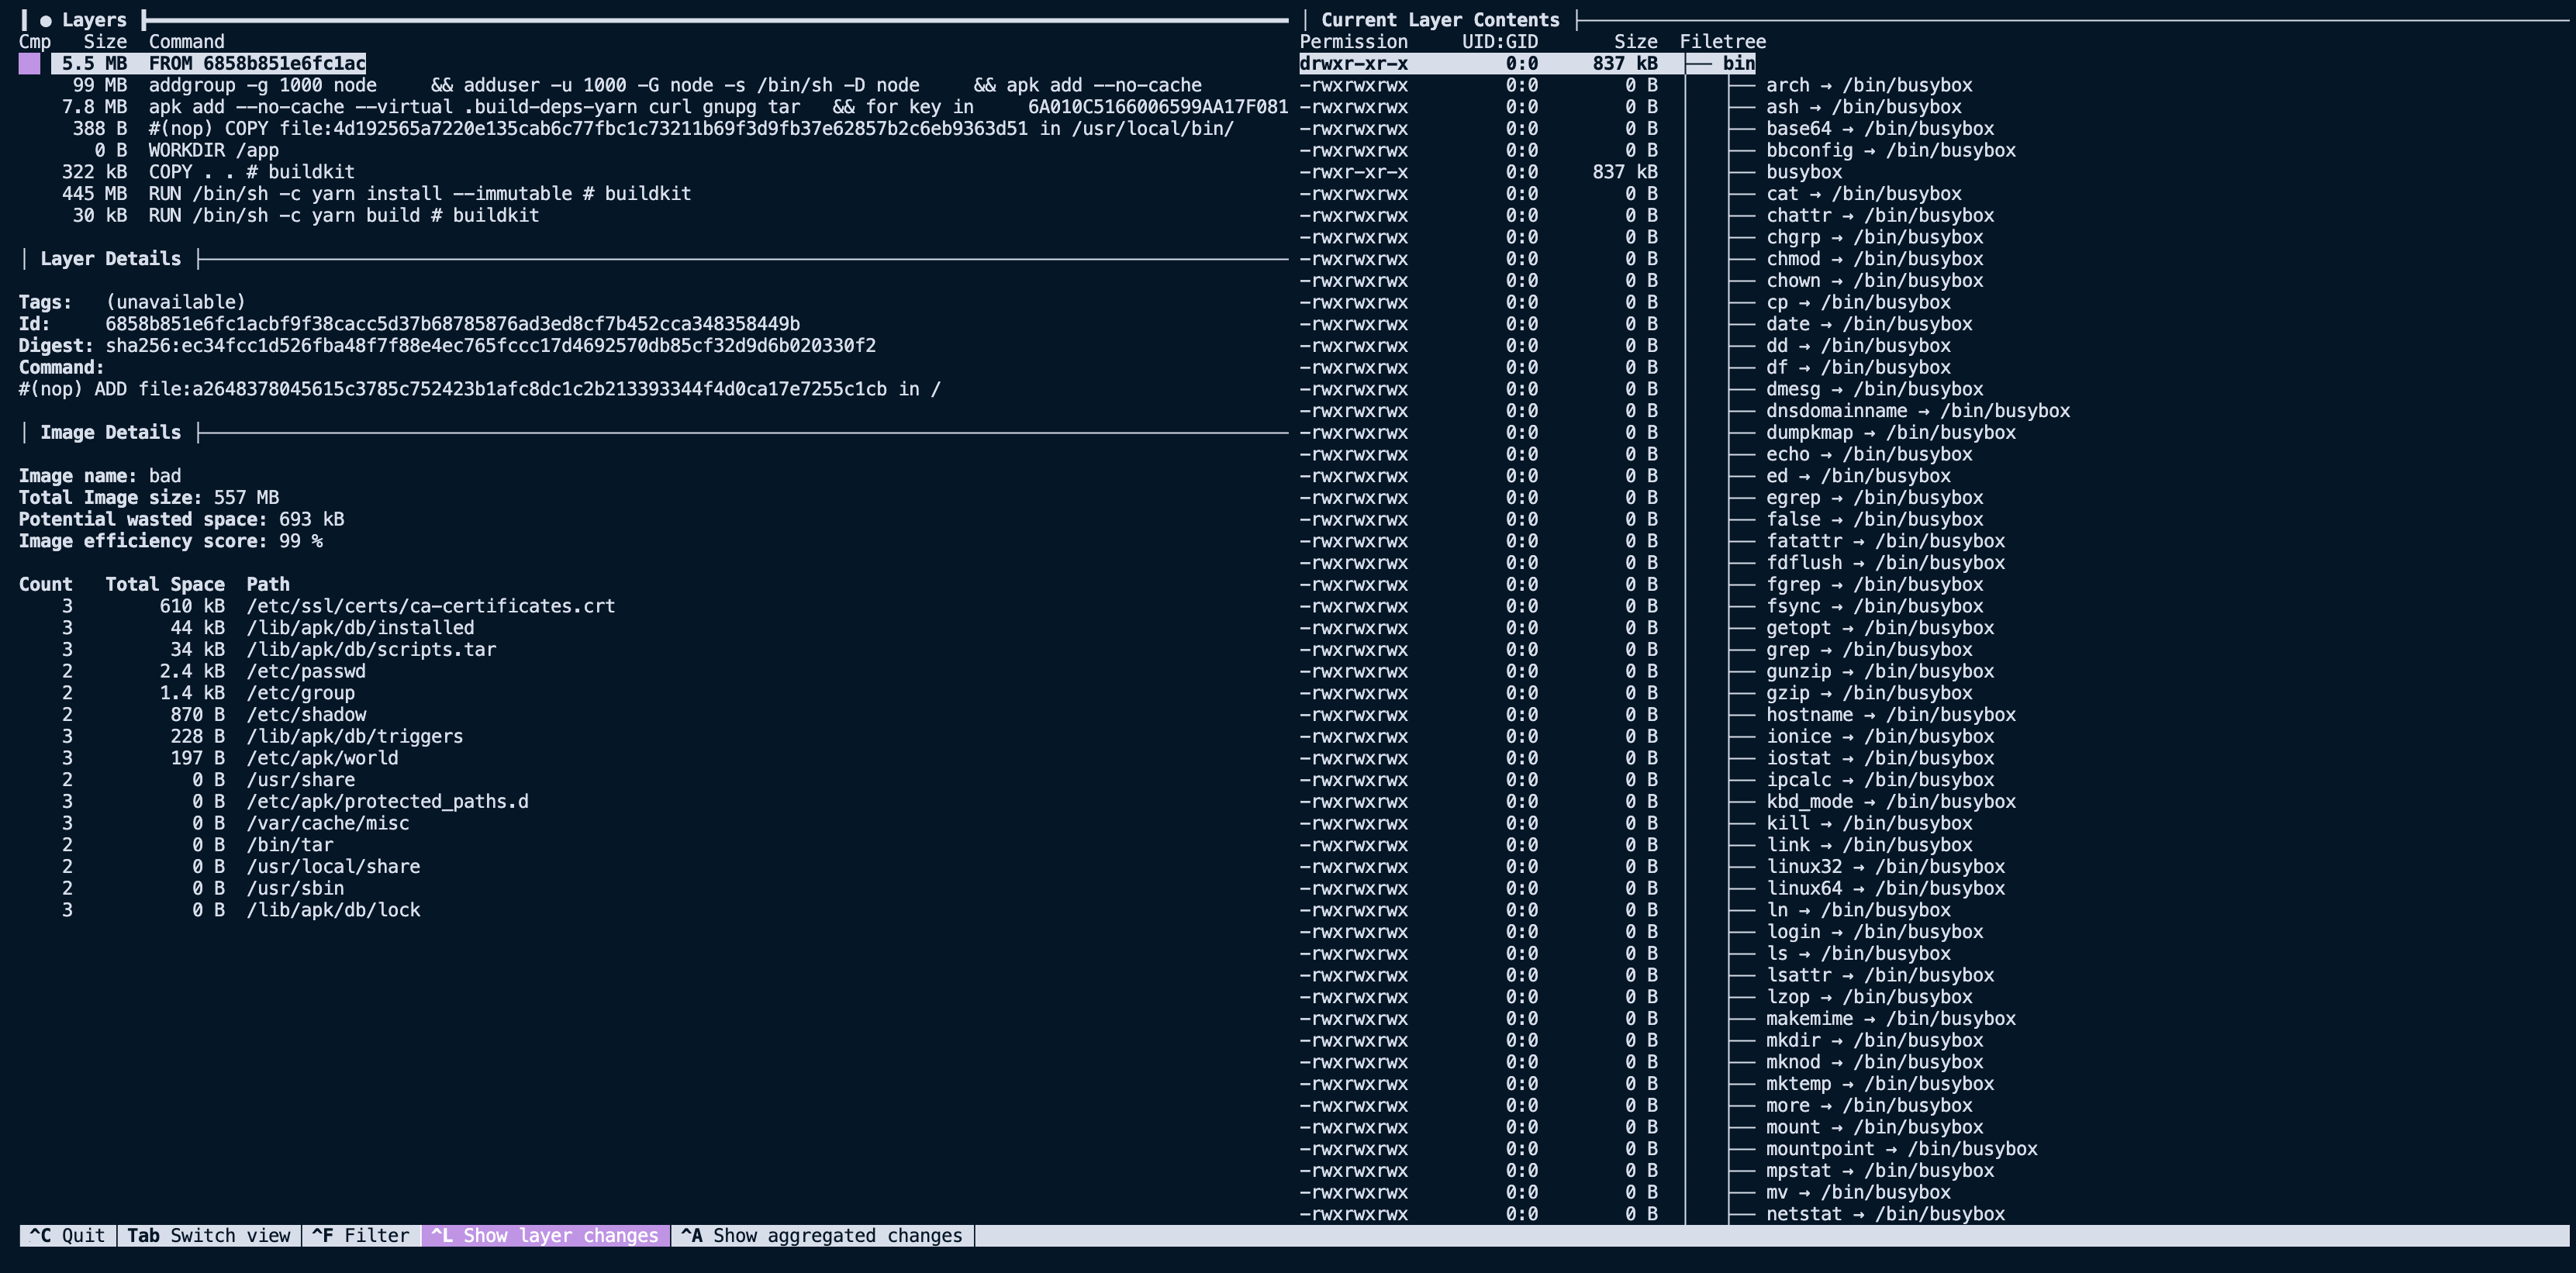
Task: Click the ca-certificates.crt wasted space path
Action: coord(430,606)
